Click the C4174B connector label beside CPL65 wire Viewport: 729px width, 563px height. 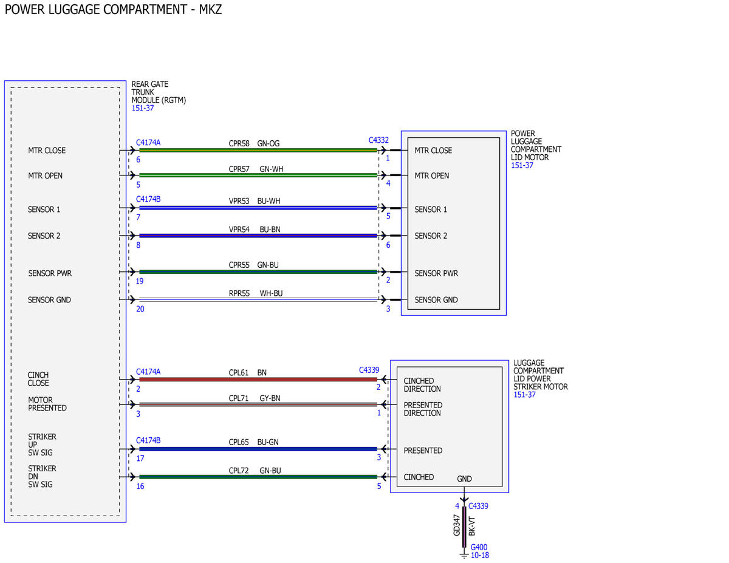coord(148,440)
